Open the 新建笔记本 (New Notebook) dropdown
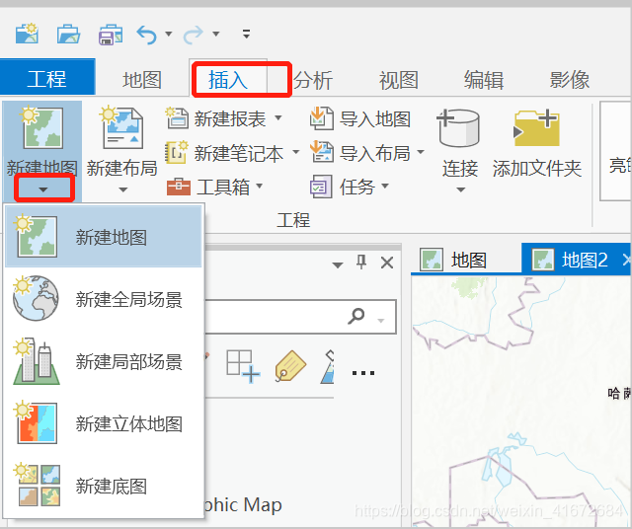 click(x=295, y=153)
